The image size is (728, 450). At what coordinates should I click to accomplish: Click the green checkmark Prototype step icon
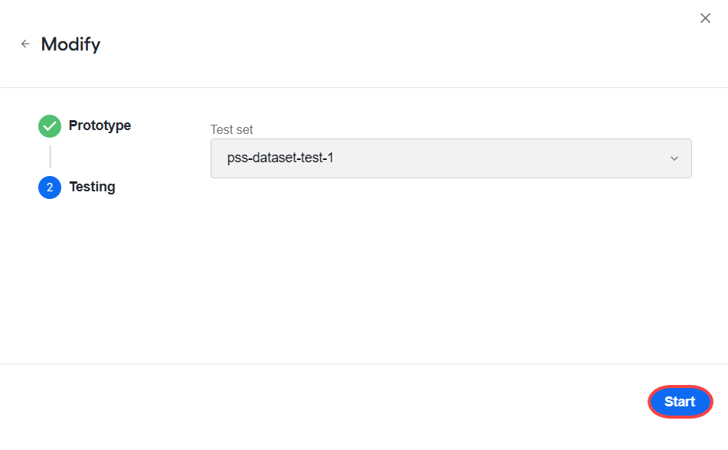click(x=50, y=126)
